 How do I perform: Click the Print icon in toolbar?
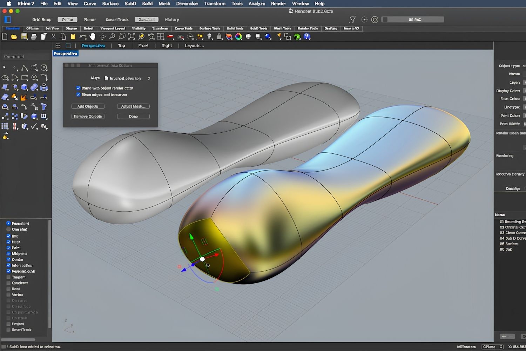(x=34, y=37)
